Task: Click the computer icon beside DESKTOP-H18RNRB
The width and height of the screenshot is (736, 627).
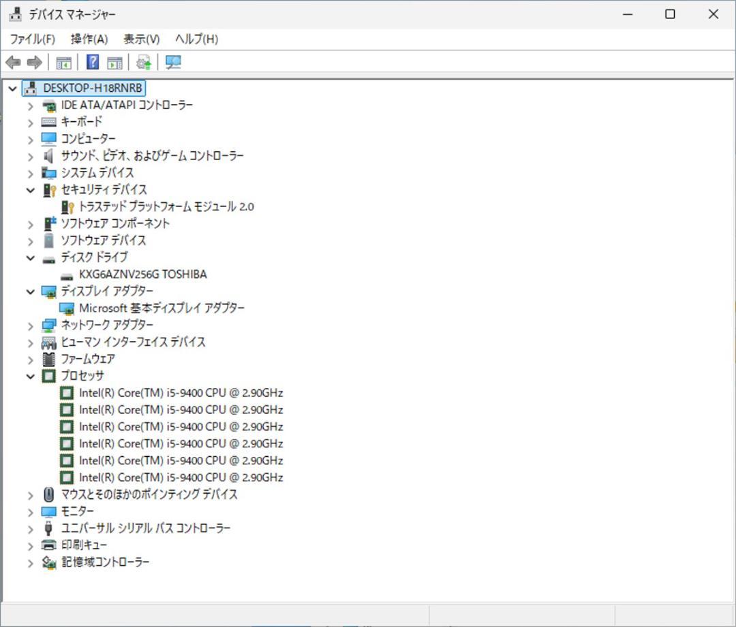Action: point(31,88)
